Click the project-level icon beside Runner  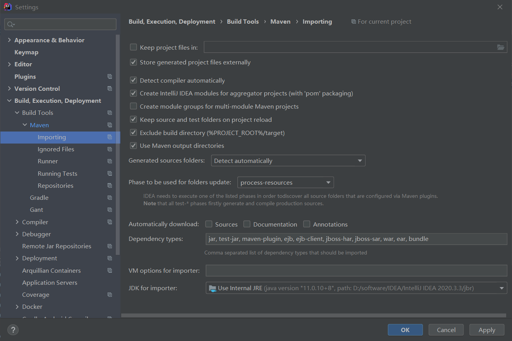click(110, 161)
